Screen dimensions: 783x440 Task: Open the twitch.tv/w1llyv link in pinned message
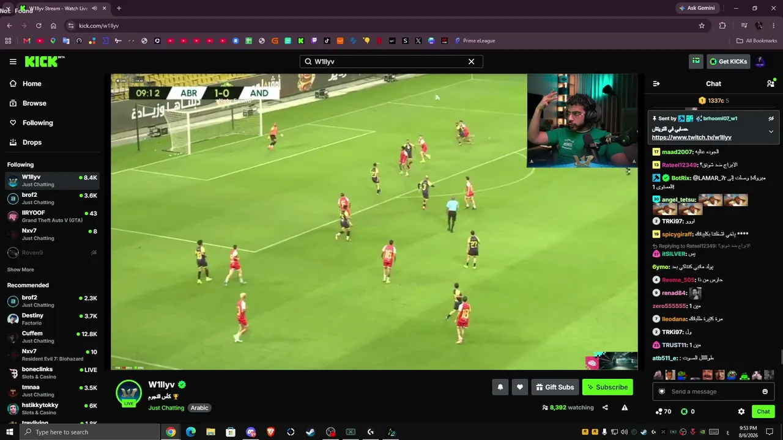tap(691, 137)
